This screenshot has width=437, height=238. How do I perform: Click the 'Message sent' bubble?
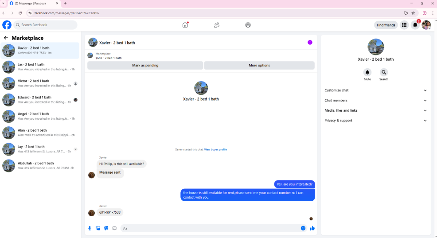click(110, 172)
